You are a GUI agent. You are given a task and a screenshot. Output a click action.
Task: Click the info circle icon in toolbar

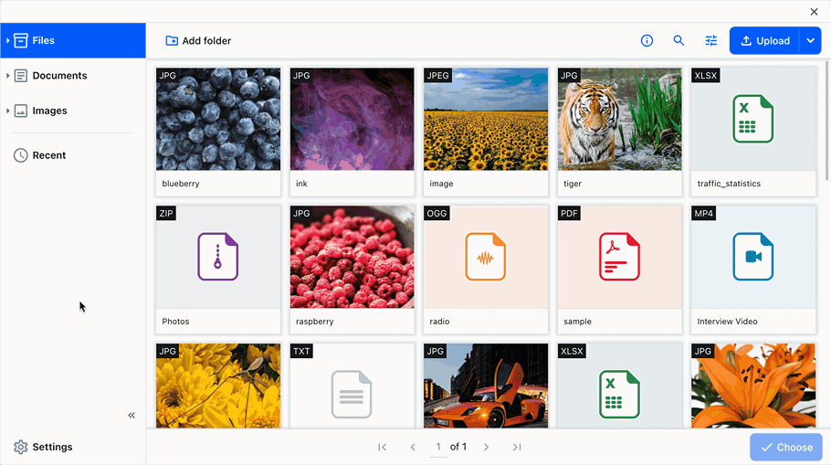pos(647,41)
